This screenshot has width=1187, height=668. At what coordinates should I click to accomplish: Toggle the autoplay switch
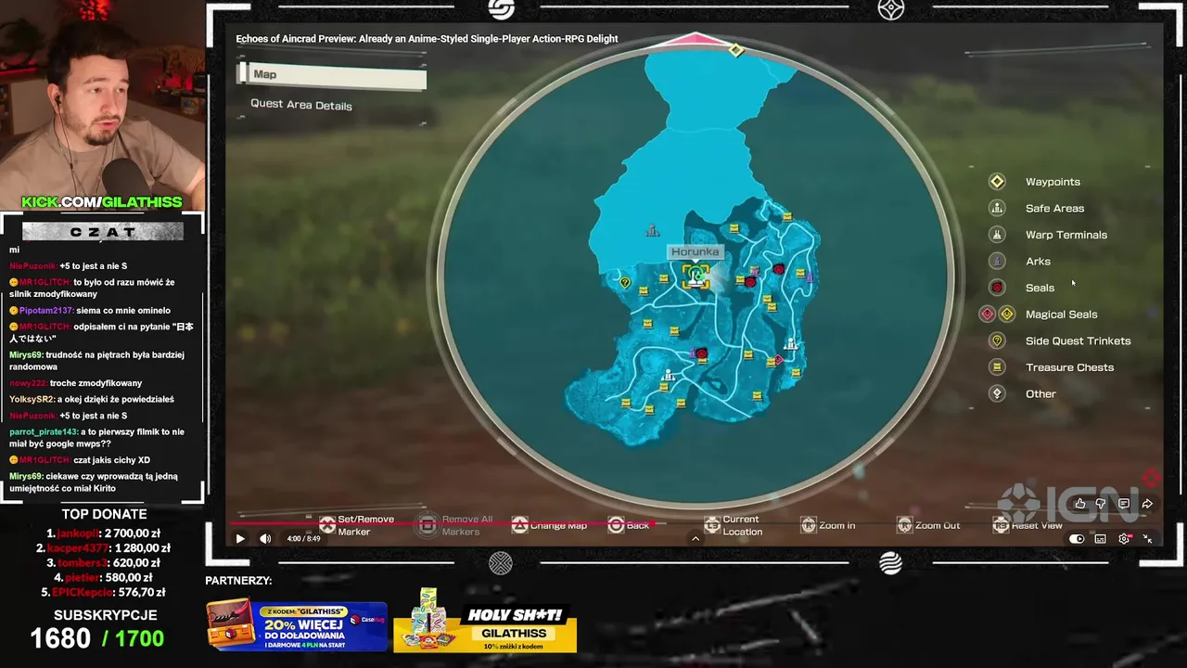pos(1077,539)
